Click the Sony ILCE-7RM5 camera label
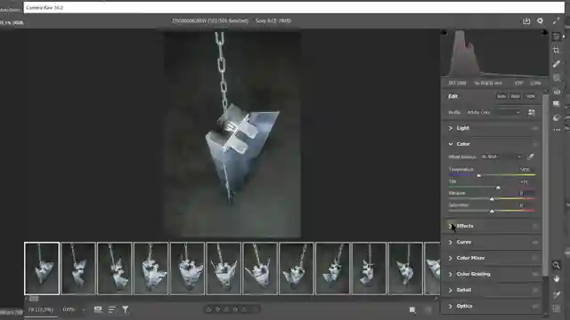 pyautogui.click(x=273, y=20)
